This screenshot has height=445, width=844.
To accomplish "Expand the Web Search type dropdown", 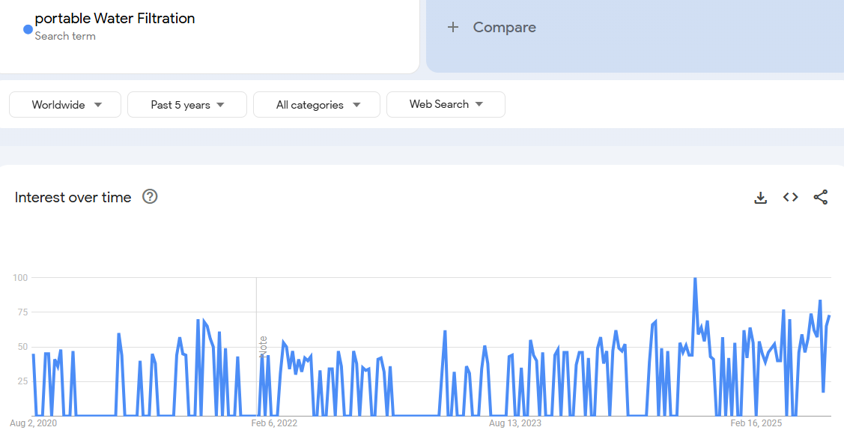I will [x=446, y=105].
